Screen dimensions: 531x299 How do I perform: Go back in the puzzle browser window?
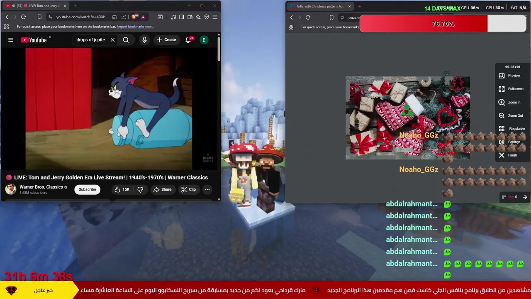(x=291, y=17)
